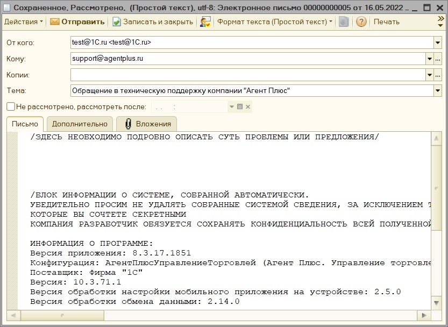The image size is (448, 327).
Task: Expand the Копии dropdown arrow
Action: 429,75
